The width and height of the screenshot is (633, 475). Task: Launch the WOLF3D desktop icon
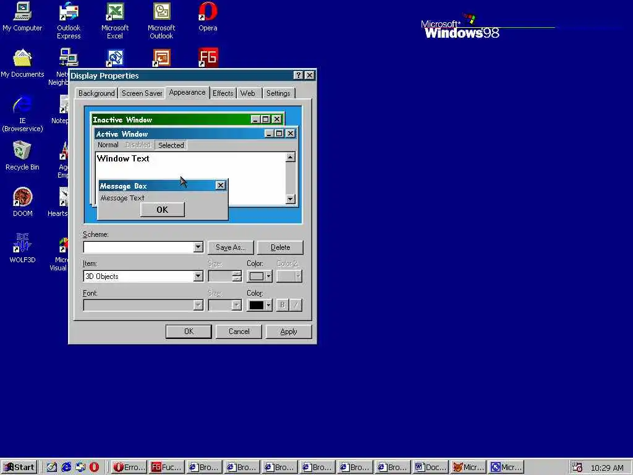22,249
